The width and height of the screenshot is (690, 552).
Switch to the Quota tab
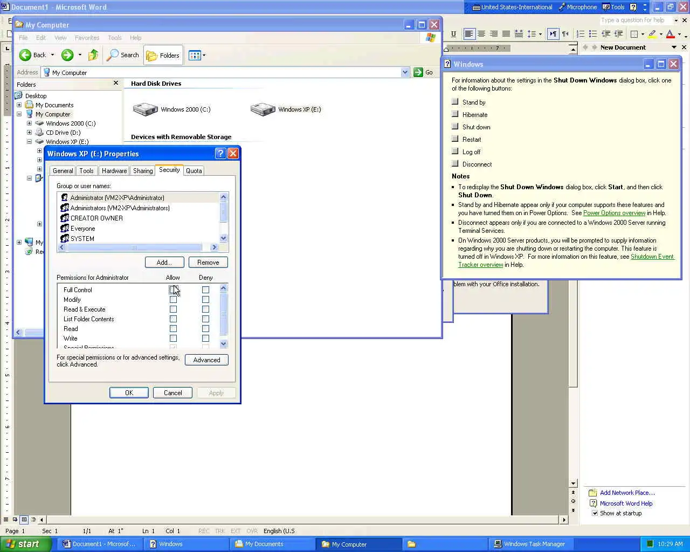(194, 171)
